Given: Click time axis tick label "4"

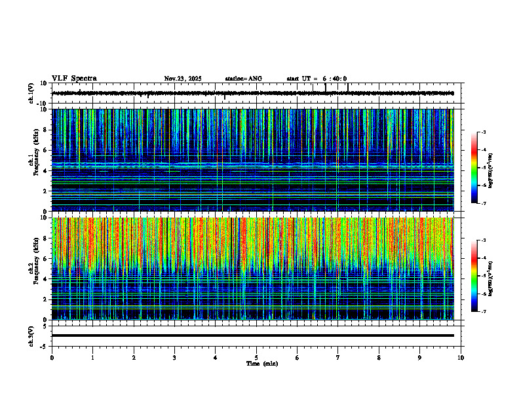Looking at the screenshot, I should (x=216, y=358).
